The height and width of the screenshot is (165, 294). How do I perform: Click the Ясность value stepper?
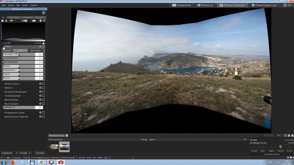point(42,78)
